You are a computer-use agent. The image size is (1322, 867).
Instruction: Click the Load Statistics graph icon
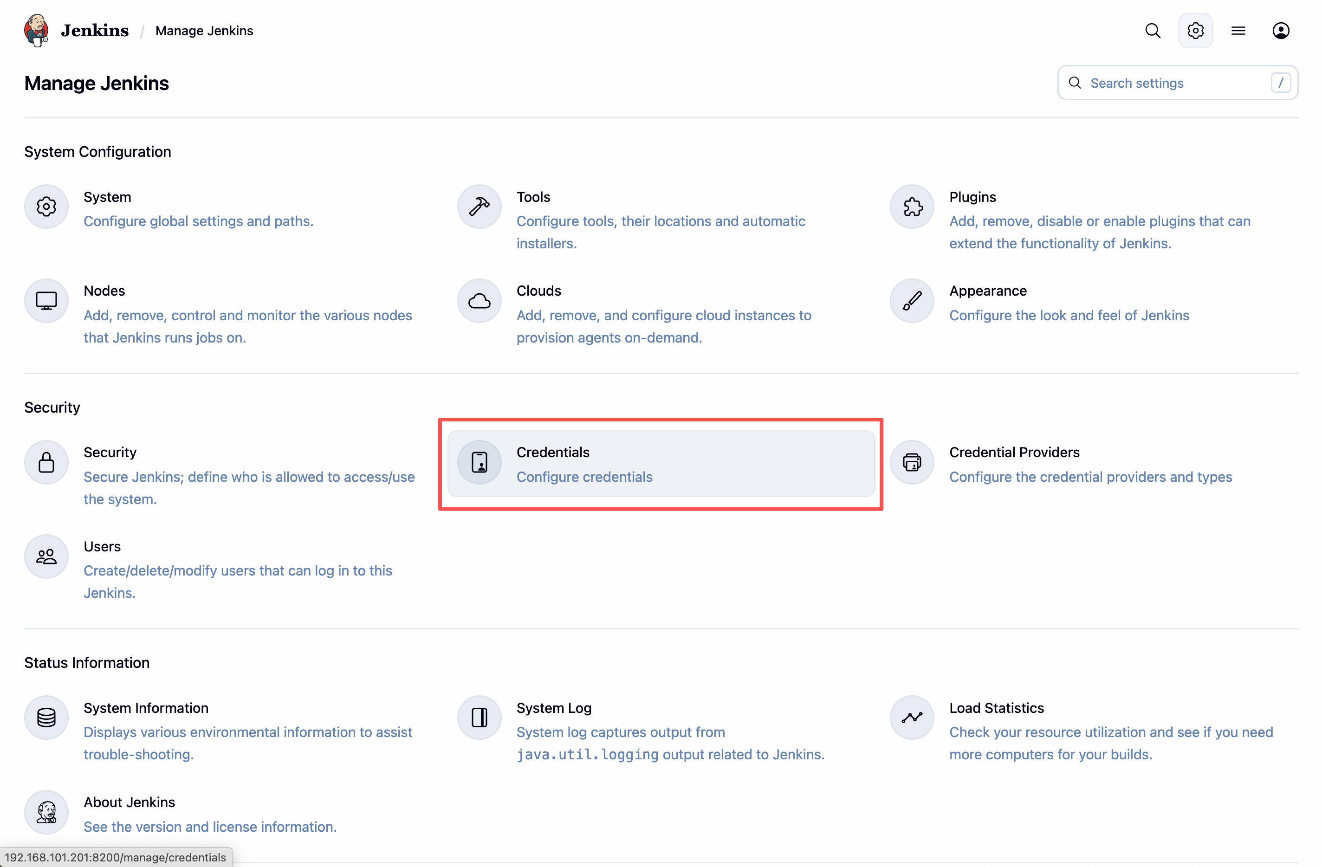(x=912, y=718)
